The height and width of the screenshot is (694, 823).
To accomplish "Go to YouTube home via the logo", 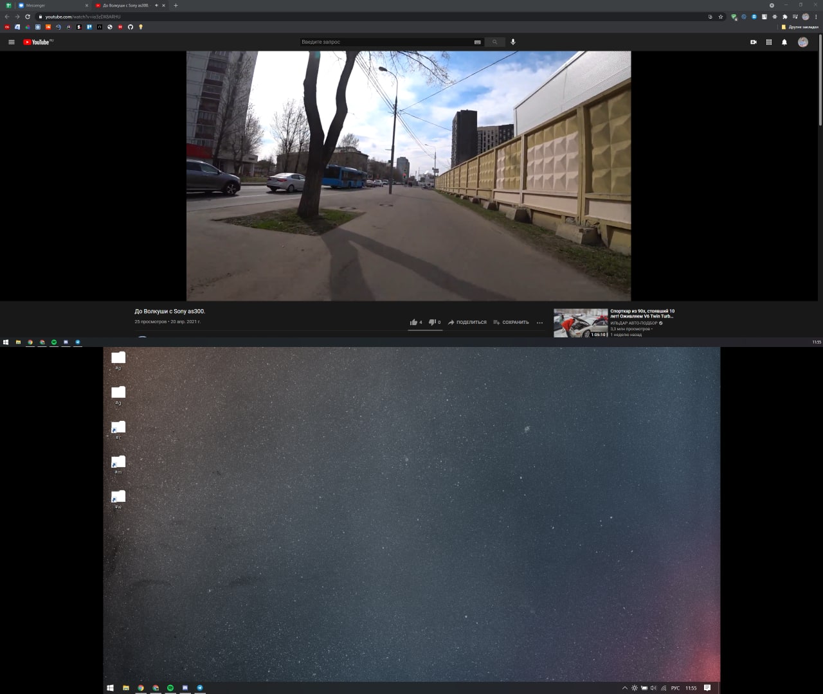I will 38,42.
